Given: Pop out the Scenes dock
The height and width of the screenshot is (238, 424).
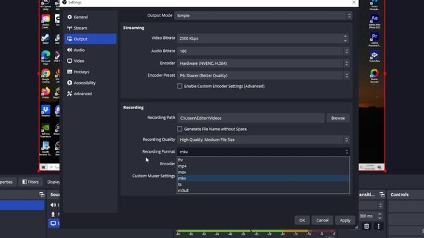Looking at the screenshot, I should 42,194.
